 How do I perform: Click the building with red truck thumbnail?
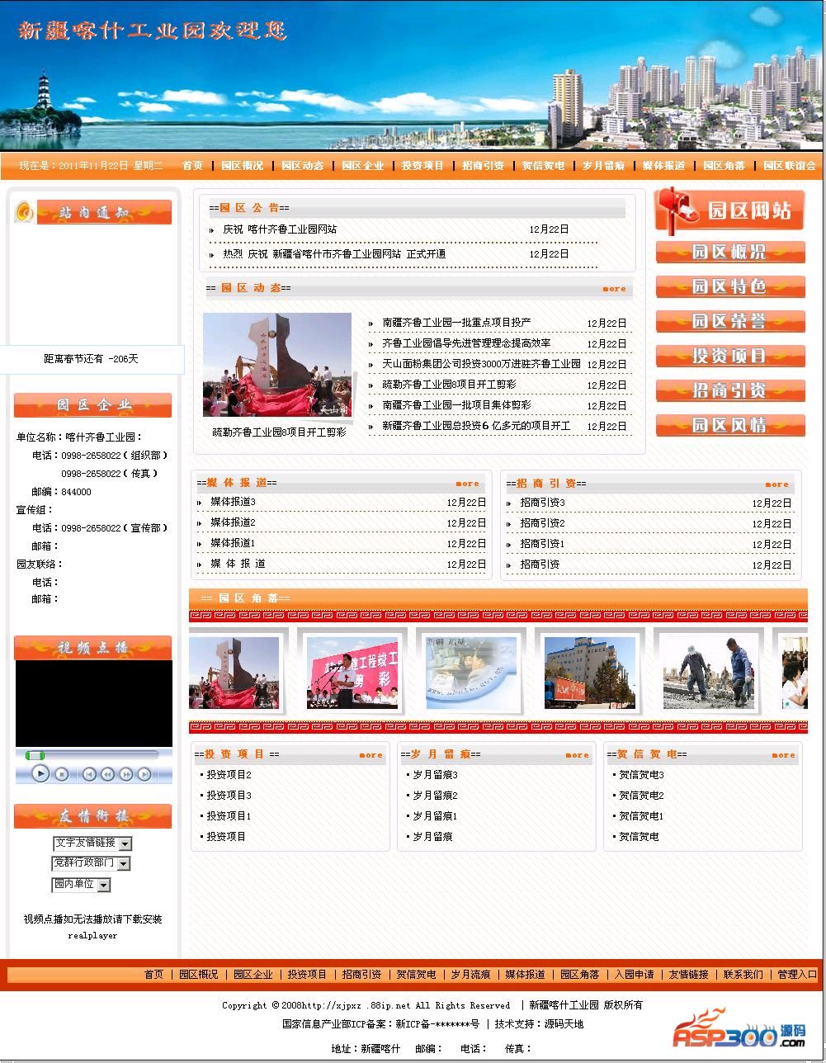[x=590, y=673]
